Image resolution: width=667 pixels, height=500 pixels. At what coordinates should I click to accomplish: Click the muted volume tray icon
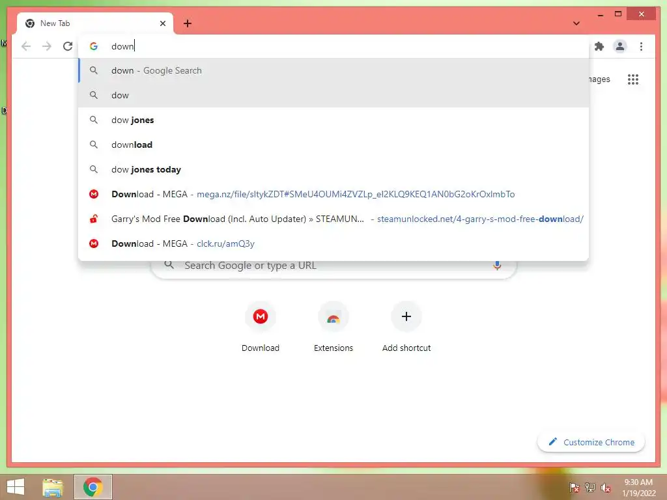coord(606,487)
